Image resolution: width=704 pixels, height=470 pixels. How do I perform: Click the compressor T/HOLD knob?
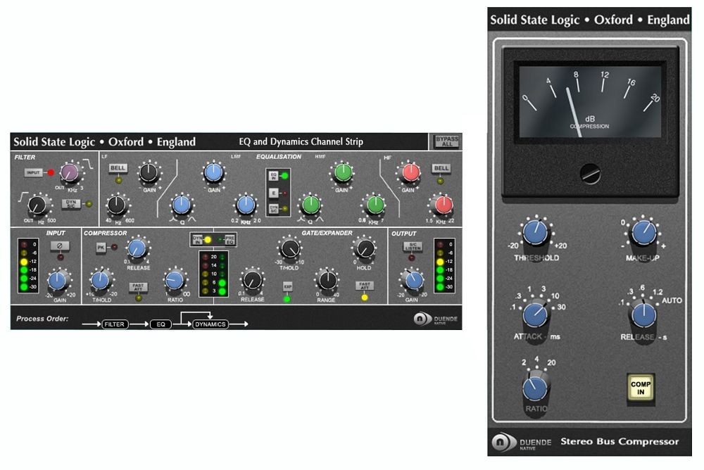[x=100, y=280]
